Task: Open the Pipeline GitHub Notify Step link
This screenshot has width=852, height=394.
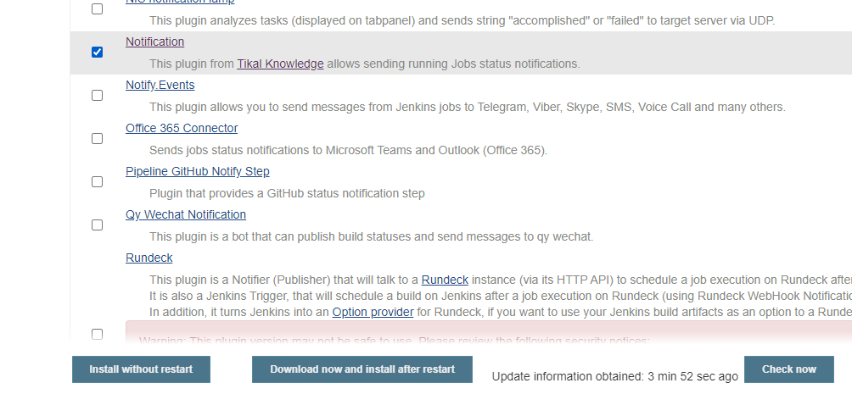Action: (197, 171)
